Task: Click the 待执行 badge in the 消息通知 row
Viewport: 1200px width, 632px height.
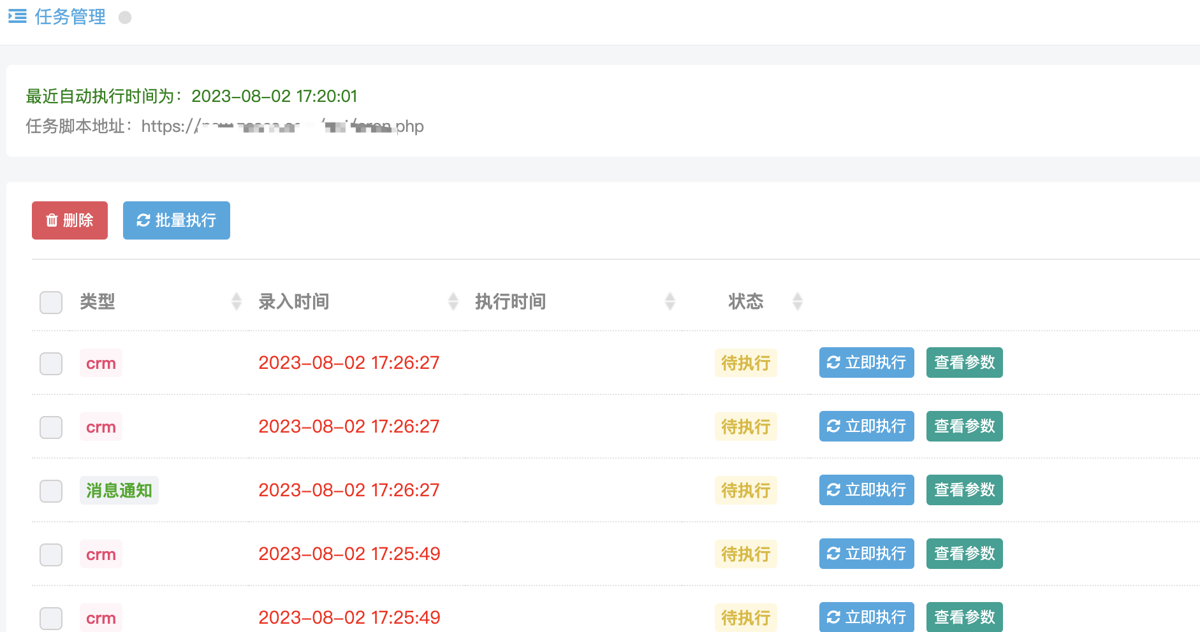Action: 746,491
